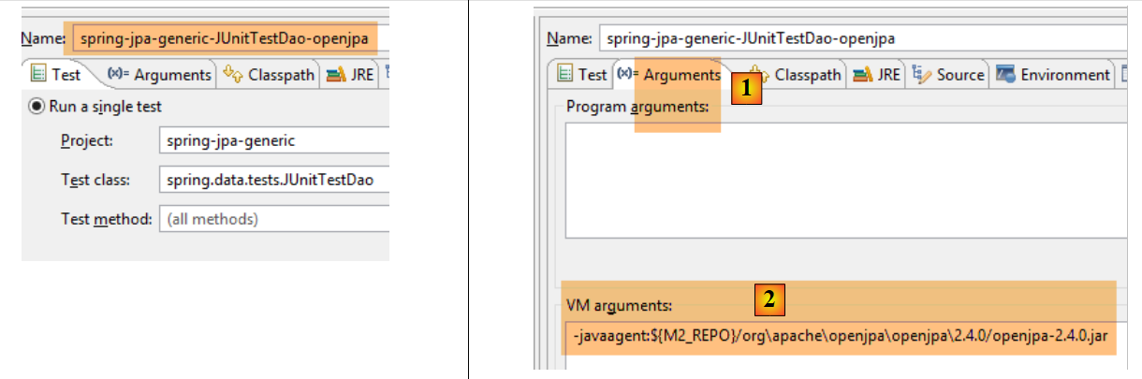Click the Project field containing spring-jpa-generic
Viewport: 1142px width, 379px height.
(273, 141)
